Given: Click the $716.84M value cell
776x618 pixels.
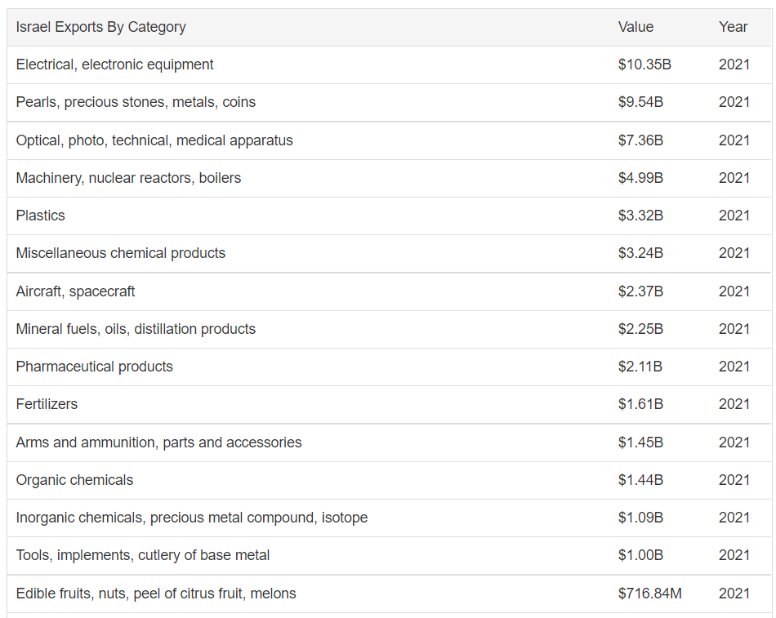Looking at the screenshot, I should (x=649, y=594).
